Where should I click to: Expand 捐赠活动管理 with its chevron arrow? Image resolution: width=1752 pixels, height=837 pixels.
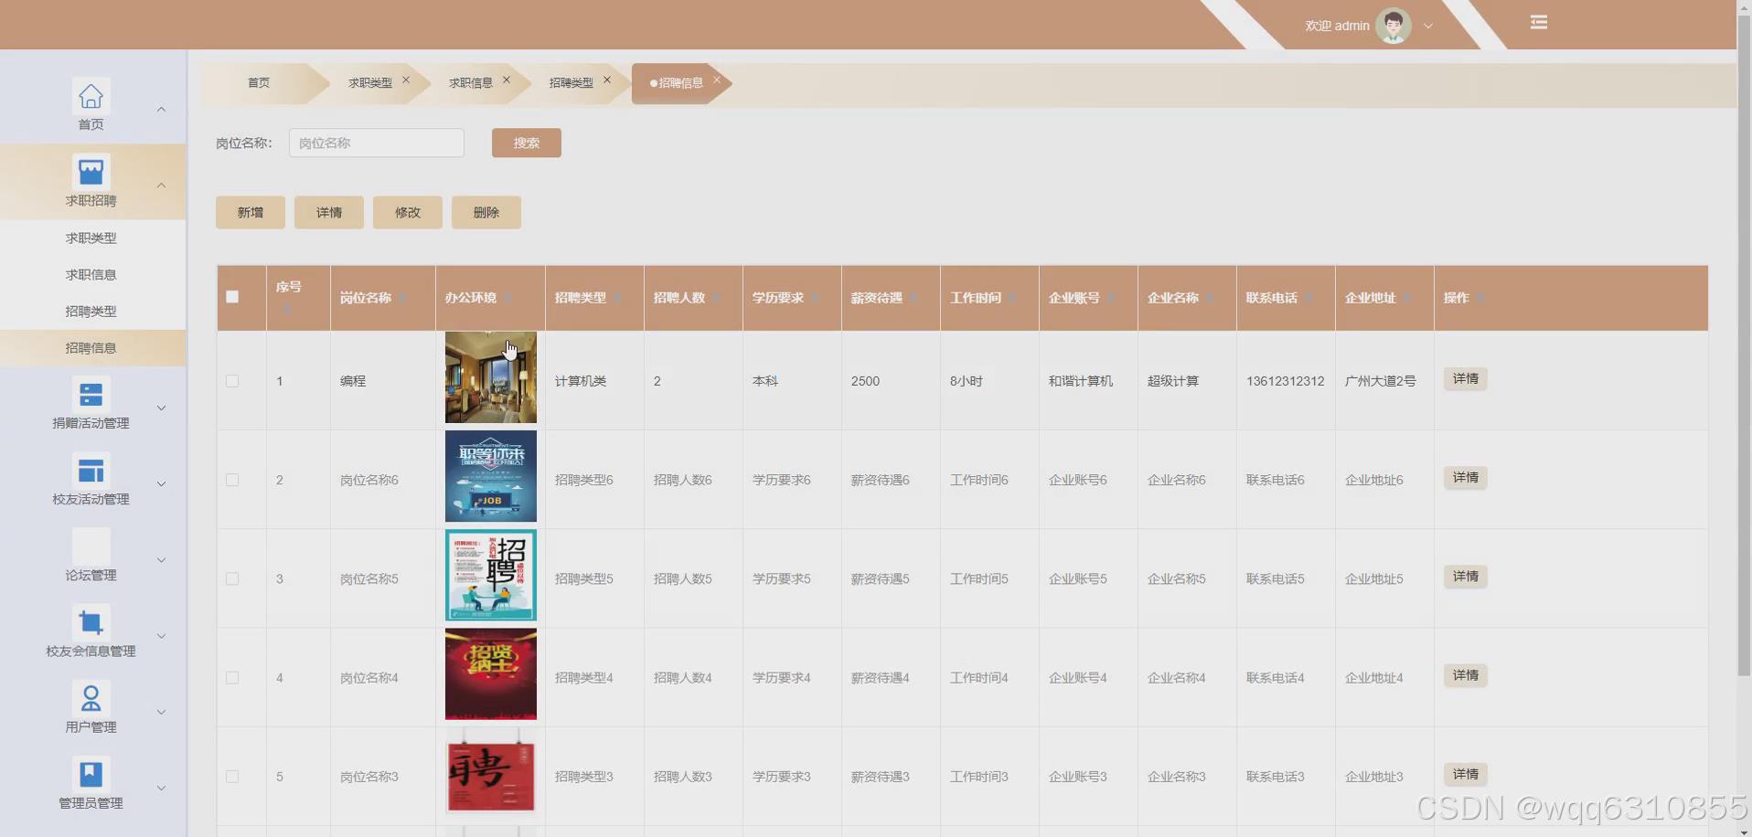click(x=161, y=408)
